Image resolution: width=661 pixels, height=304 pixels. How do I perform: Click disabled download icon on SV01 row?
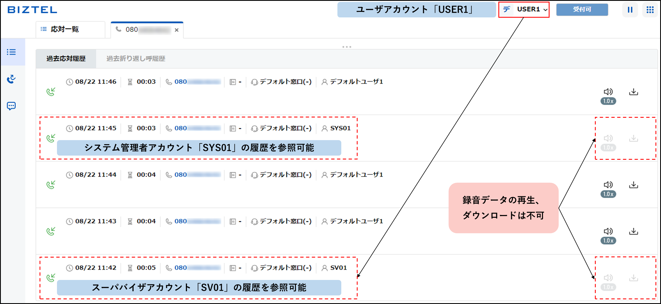(634, 278)
